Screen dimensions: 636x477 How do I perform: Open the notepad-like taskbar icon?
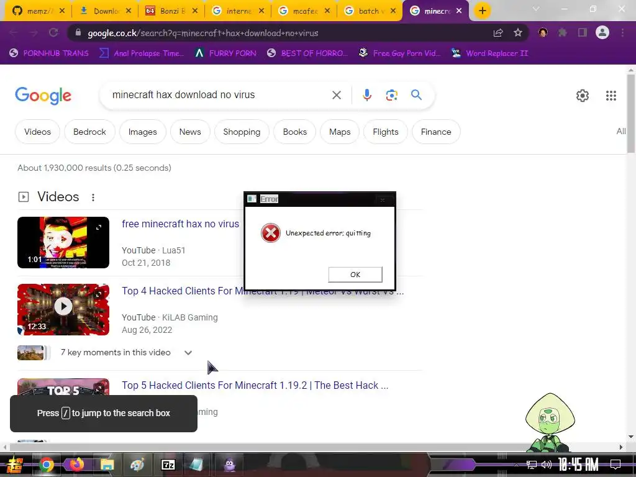click(196, 465)
